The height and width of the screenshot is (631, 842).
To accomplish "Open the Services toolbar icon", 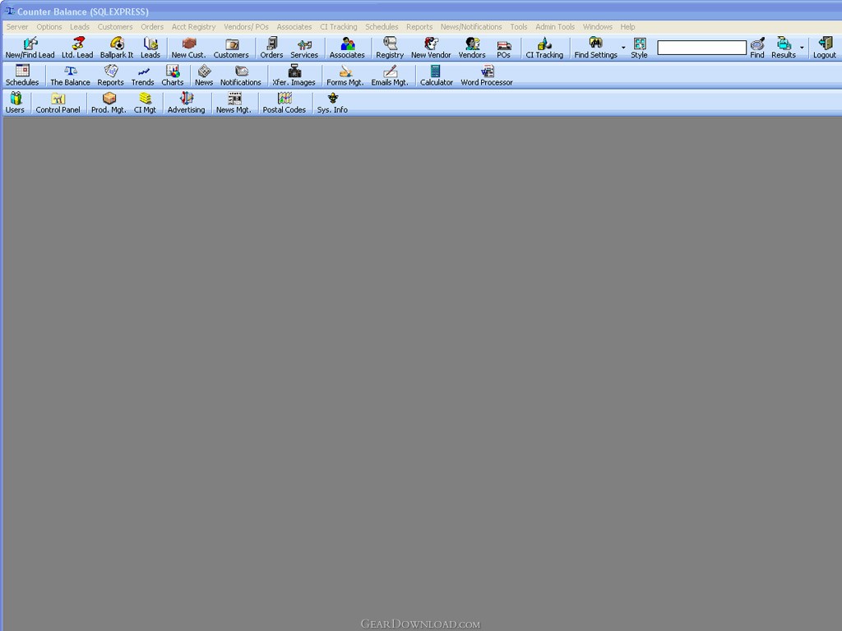I will pyautogui.click(x=304, y=48).
